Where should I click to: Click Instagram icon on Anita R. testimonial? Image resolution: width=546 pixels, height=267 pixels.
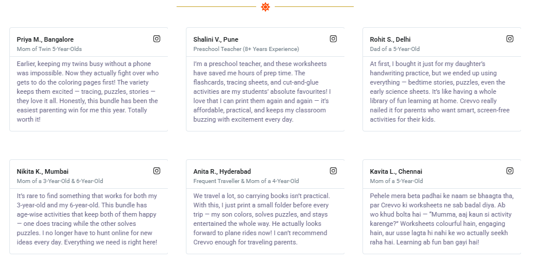pyautogui.click(x=333, y=171)
